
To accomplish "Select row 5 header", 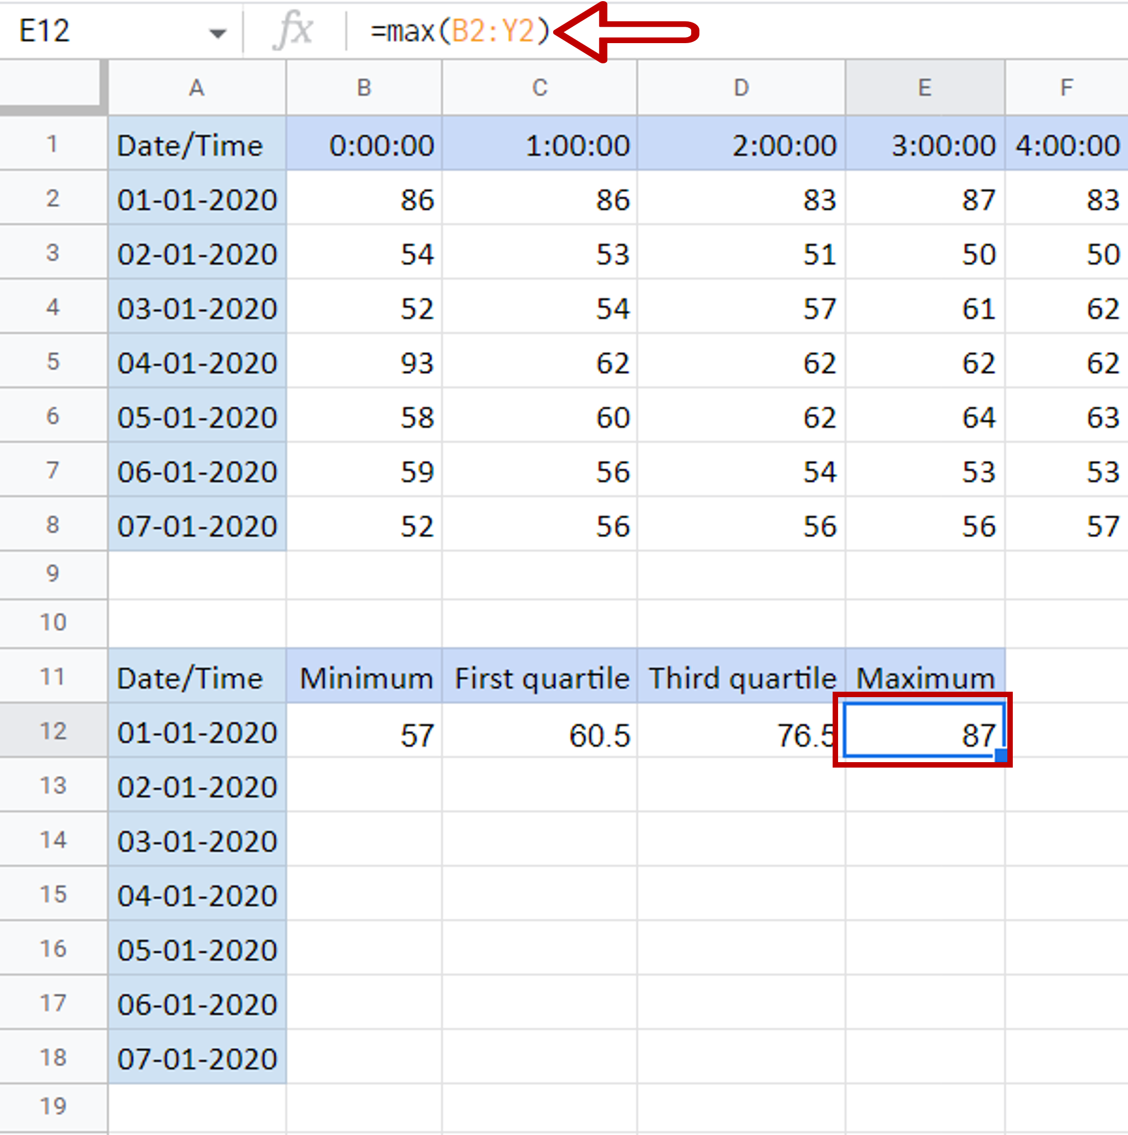I will point(54,361).
